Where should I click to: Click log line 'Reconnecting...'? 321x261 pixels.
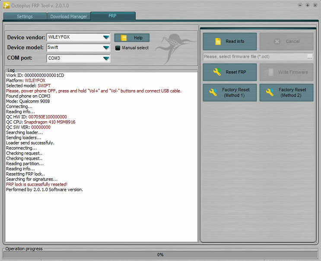[21, 148]
